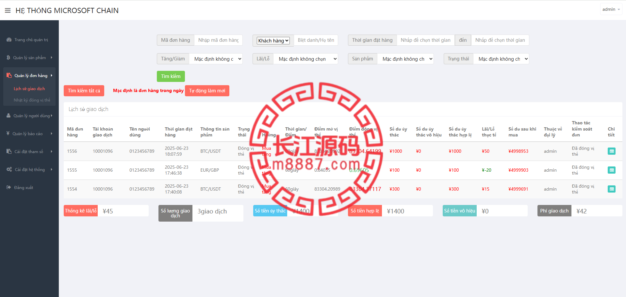The height and width of the screenshot is (297, 626).
Task: Click the Số lượng giao dịch label
Action: point(175,213)
